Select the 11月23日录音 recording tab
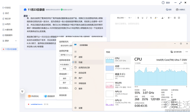The height and width of the screenshot is (112, 190). [x=10, y=49]
